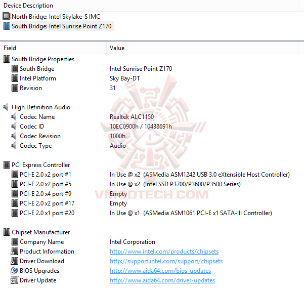
Task: Select the North Bridge chip icon
Action: pyautogui.click(x=6, y=16)
